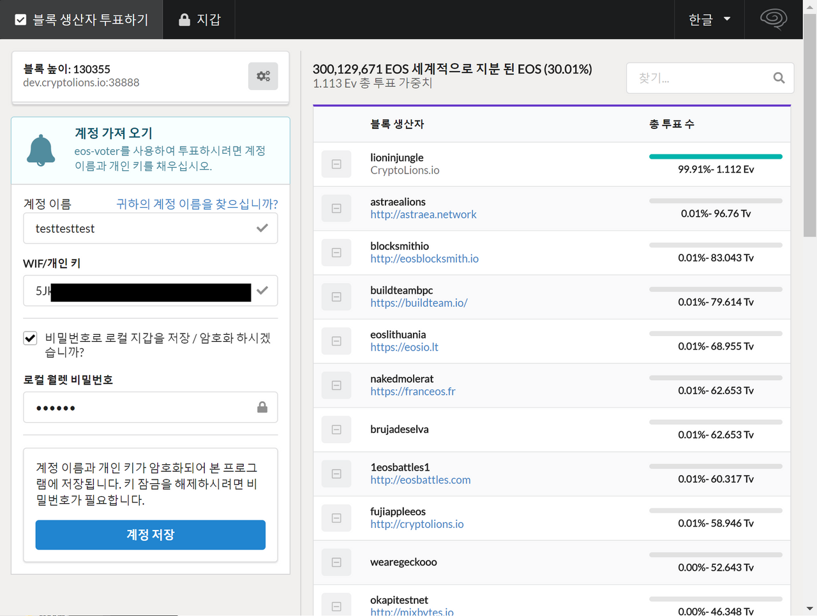The width and height of the screenshot is (817, 616).
Task: Click checkmark icon in account name field
Action: 262,228
